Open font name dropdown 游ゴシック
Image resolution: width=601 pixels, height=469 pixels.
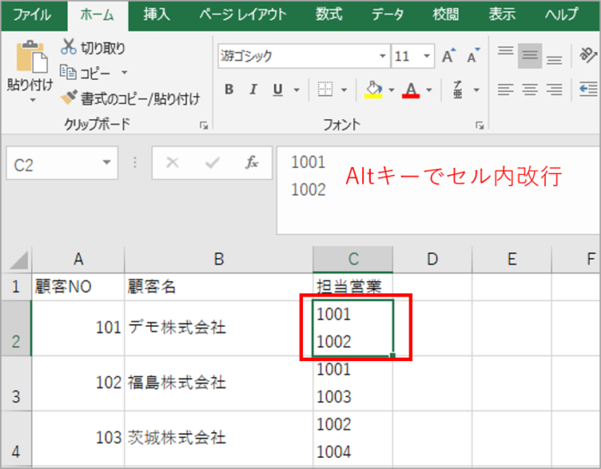382,56
